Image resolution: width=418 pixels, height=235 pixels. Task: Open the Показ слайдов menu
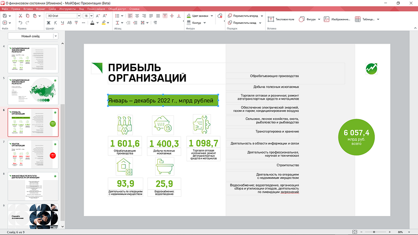96,9
